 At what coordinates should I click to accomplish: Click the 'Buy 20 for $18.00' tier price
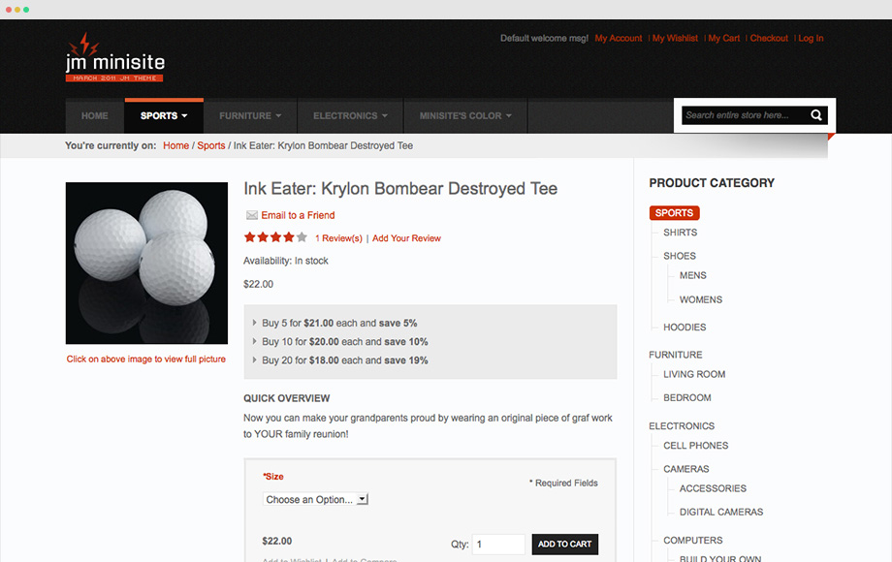345,360
